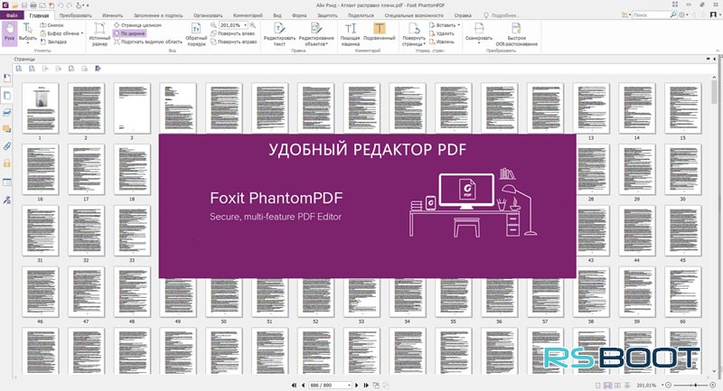This screenshot has height=391, width=723.
Task: Select the Подсвеченный highlight tool
Action: click(380, 33)
